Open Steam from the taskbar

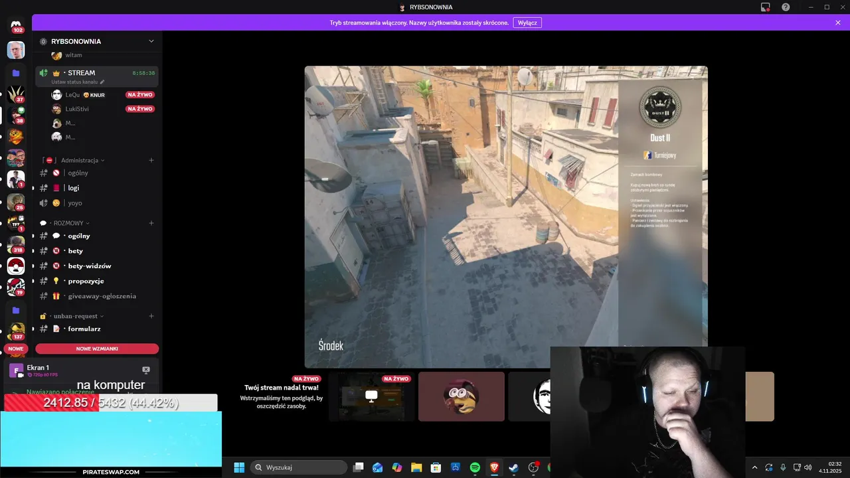click(513, 467)
